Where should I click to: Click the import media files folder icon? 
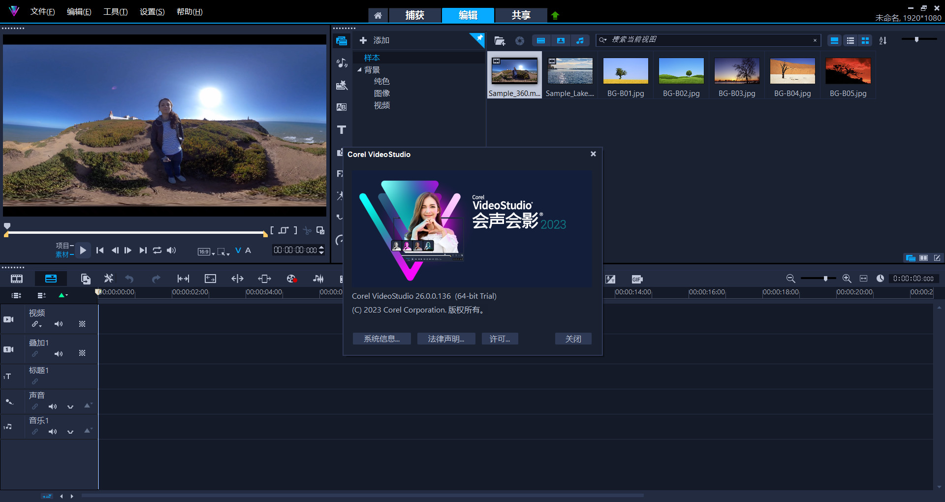pos(500,41)
